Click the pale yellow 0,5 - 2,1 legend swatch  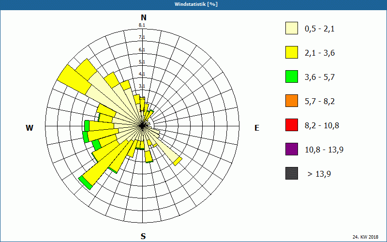tap(292, 28)
